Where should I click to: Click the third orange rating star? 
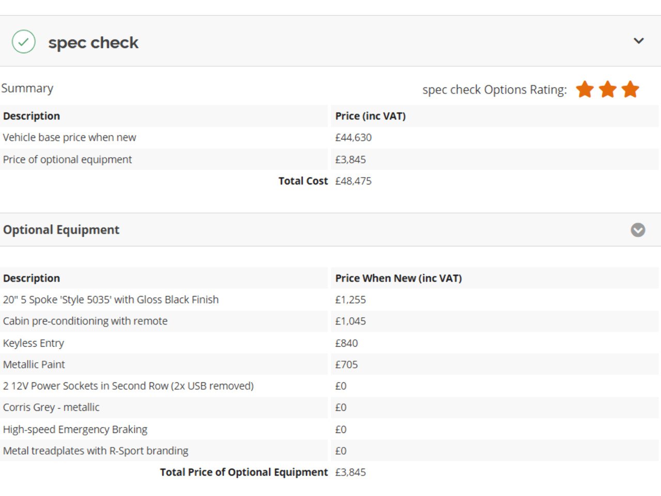point(631,89)
